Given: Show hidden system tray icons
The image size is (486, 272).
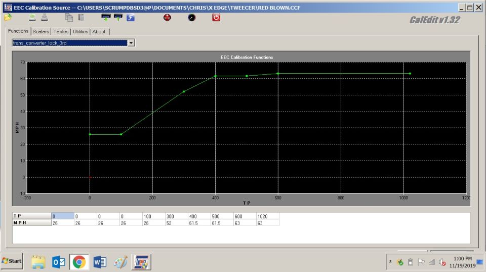Looking at the screenshot, I should (x=390, y=262).
